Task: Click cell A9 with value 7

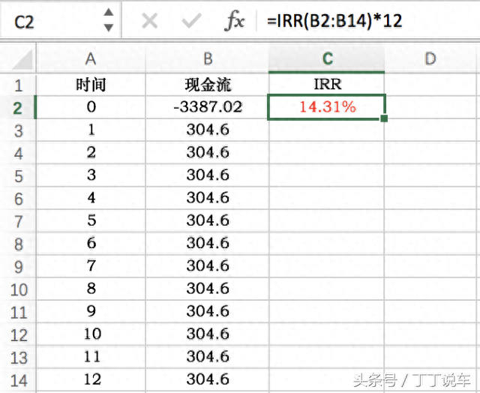Action: point(91,266)
